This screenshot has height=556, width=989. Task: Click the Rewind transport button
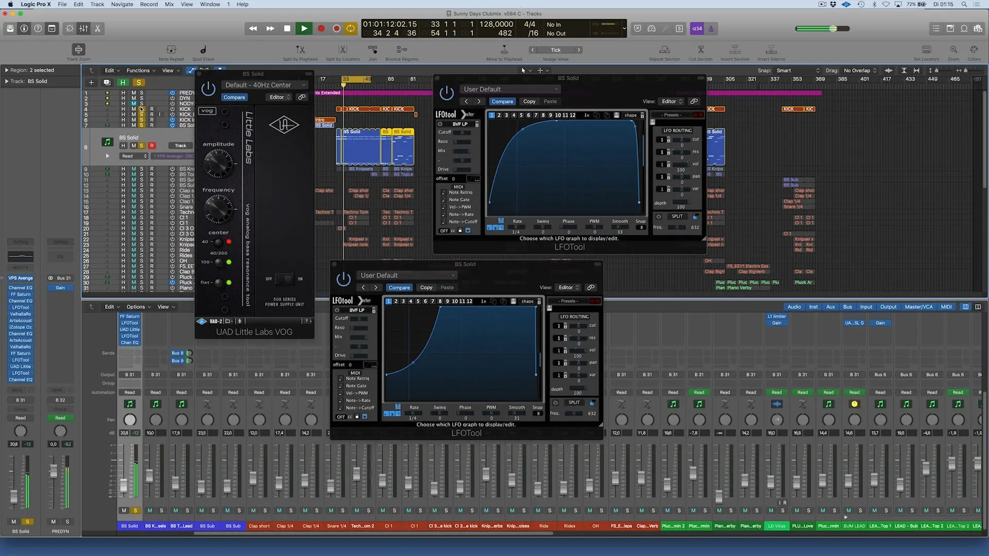click(x=253, y=29)
